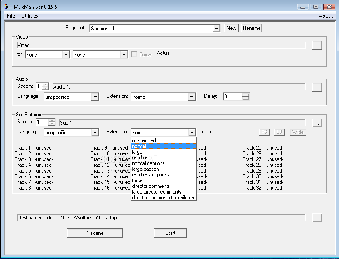
Task: Select 'children' in the extension list
Action: [x=164, y=158]
